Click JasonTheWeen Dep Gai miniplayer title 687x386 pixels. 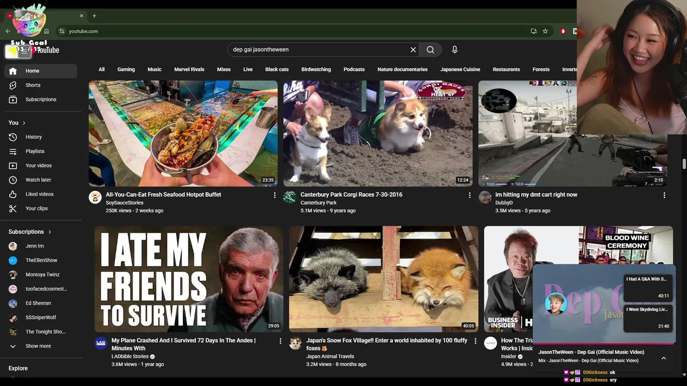(591, 352)
